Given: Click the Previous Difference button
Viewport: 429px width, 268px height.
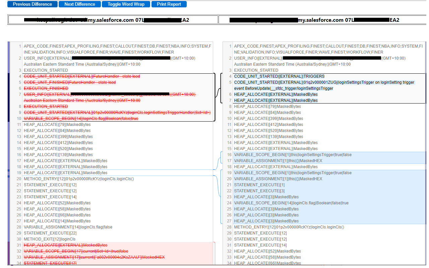Looking at the screenshot, I should 32,4.
